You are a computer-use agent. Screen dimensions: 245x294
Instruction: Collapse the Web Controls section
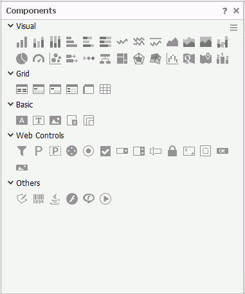coord(10,135)
